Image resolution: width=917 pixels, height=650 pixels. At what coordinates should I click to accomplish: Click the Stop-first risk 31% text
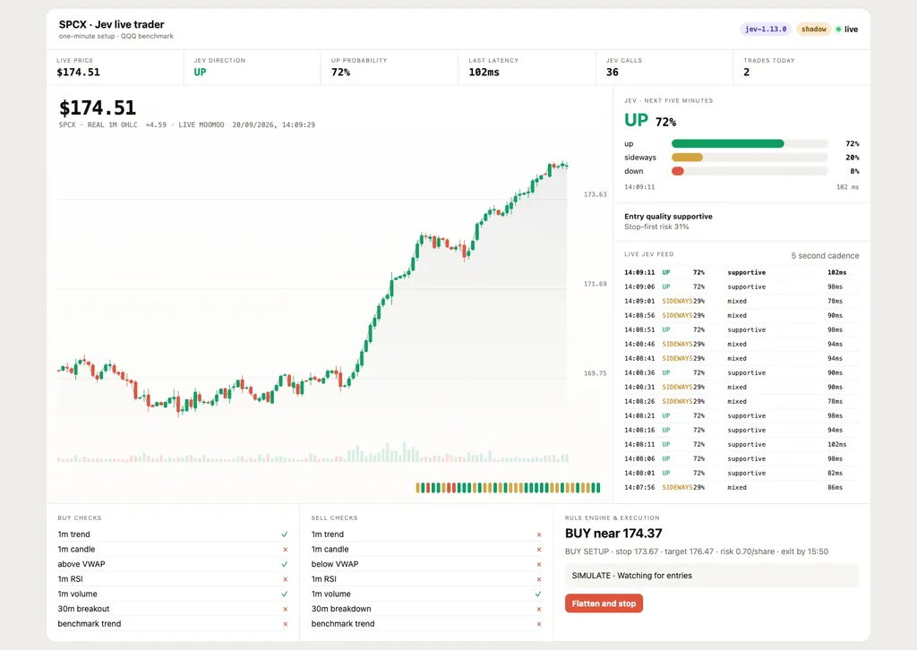(656, 227)
